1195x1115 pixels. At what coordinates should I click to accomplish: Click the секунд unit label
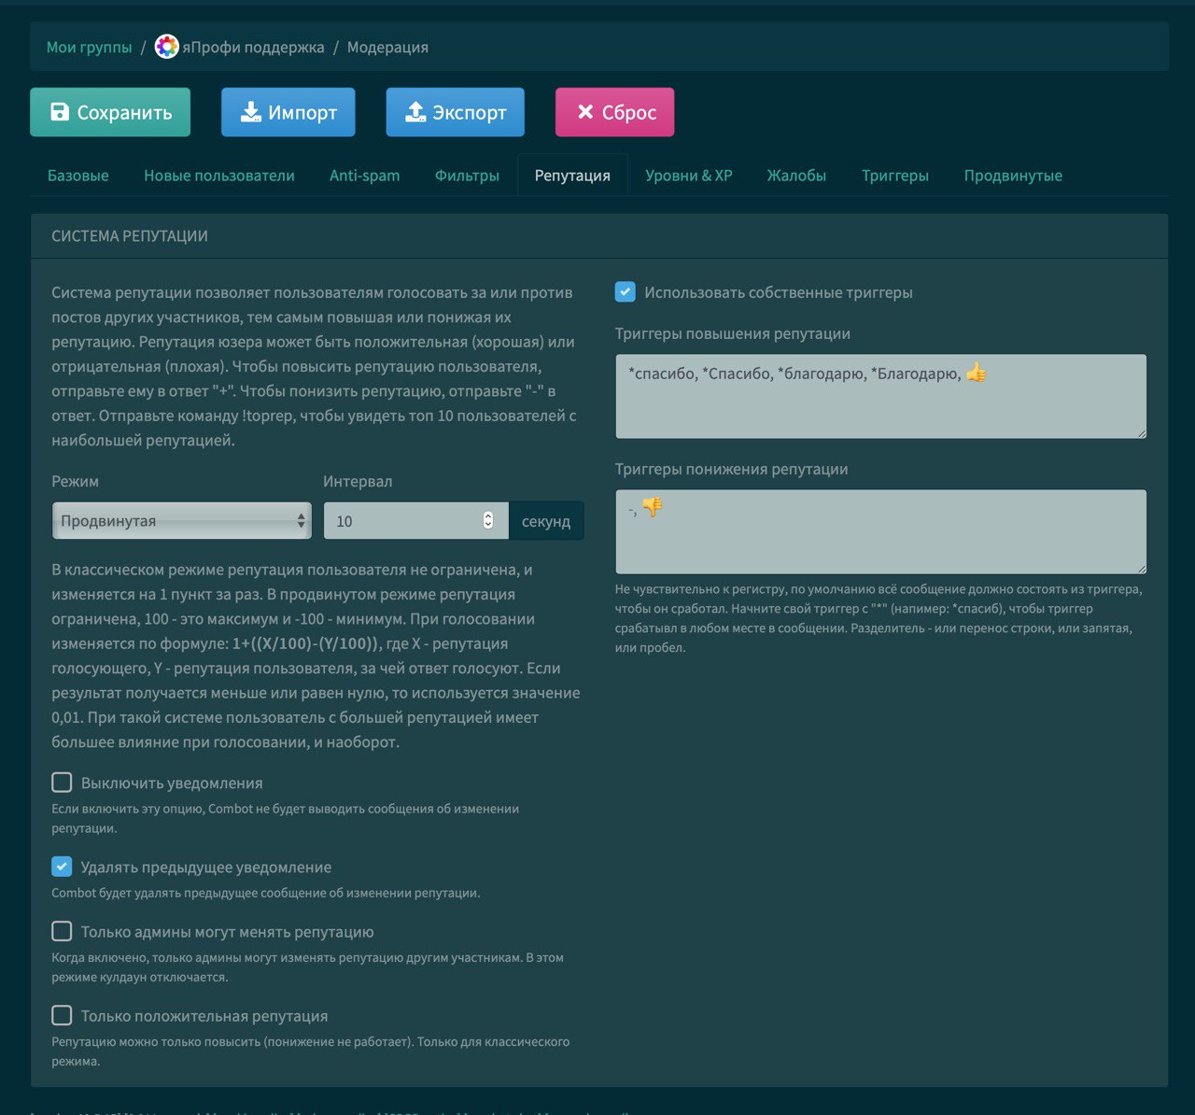(546, 521)
